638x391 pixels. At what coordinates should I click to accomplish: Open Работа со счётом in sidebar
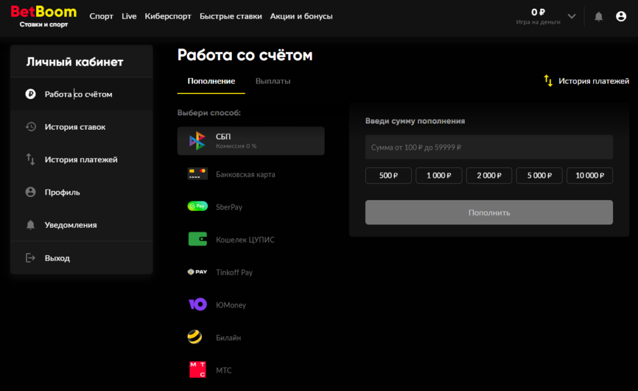point(82,94)
